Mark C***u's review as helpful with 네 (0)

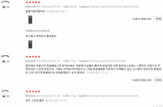(158, 19)
